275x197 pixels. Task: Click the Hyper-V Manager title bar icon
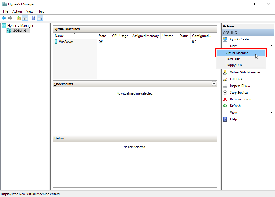tap(5, 4)
